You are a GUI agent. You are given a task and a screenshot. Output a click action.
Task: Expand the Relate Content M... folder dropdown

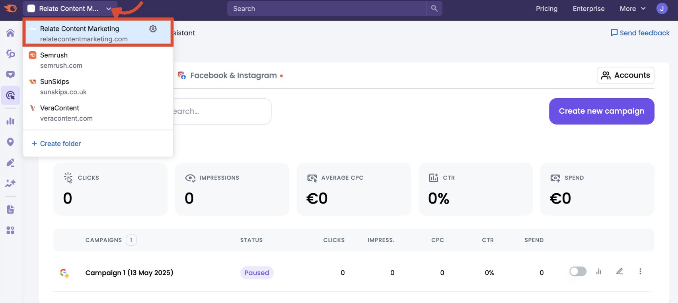pos(70,8)
